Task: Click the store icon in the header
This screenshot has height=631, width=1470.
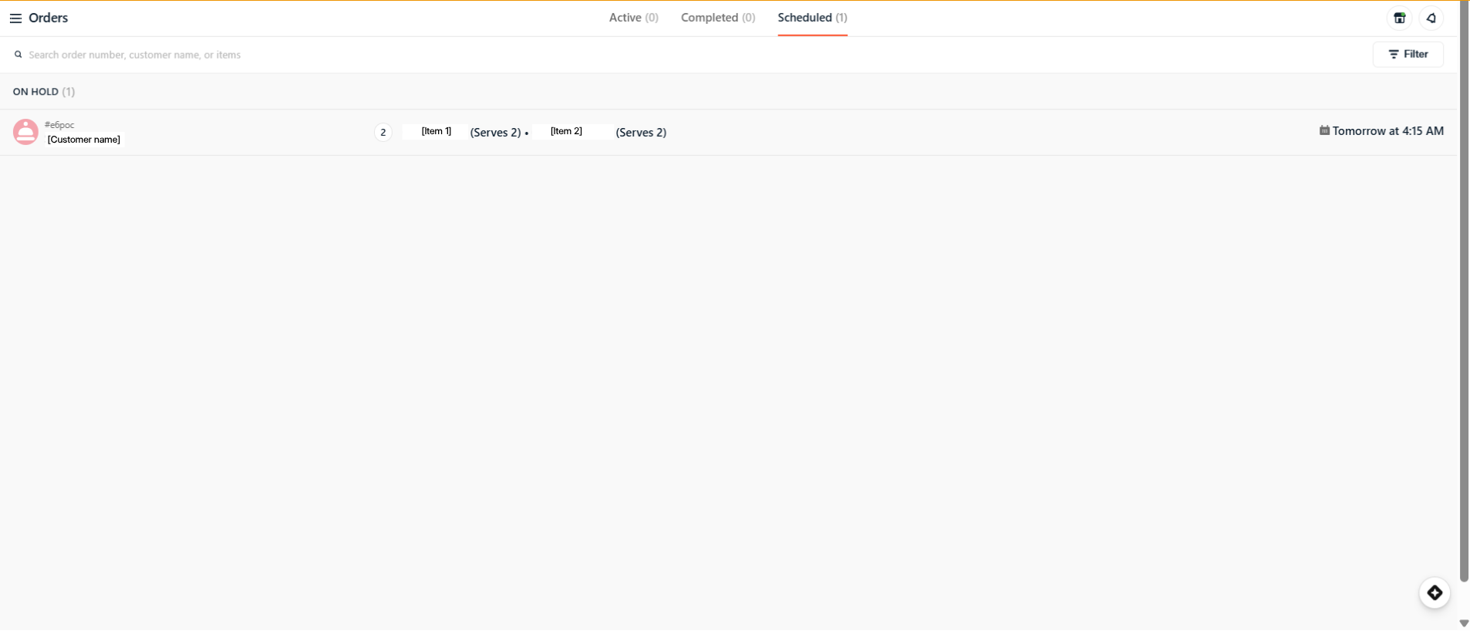Action: tap(1400, 19)
